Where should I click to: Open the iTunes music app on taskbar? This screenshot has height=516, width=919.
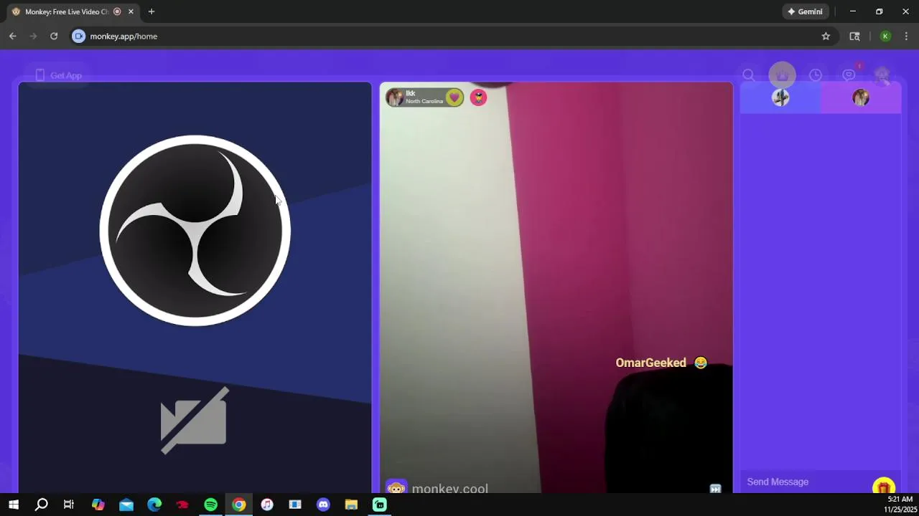click(x=267, y=505)
